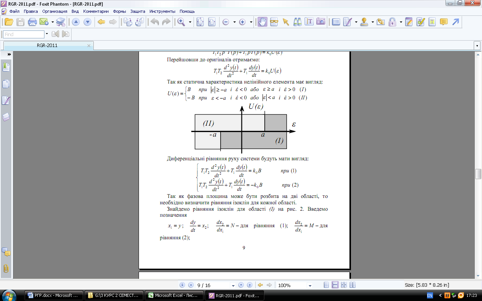Close the RGR-2011 document tab
Viewport: 482px width, 301px height.
coord(89,46)
